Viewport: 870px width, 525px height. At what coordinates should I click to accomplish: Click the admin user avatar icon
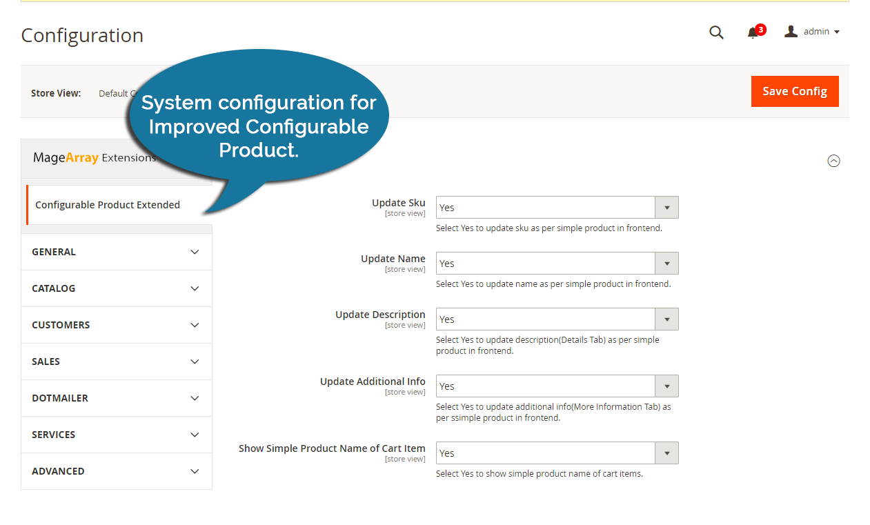click(791, 31)
